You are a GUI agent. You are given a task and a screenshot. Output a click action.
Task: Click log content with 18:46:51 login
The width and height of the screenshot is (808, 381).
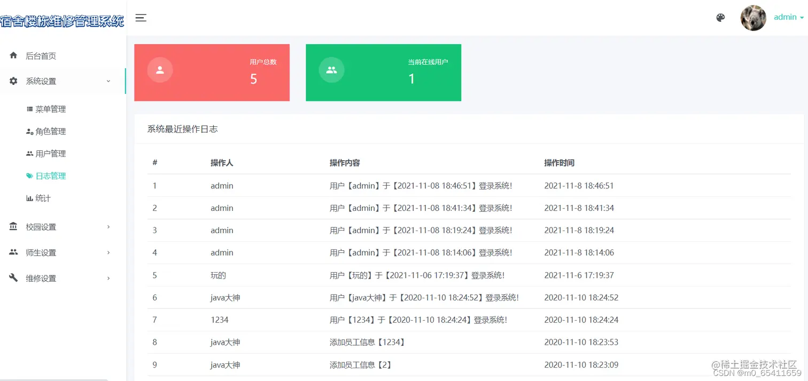[x=421, y=186]
